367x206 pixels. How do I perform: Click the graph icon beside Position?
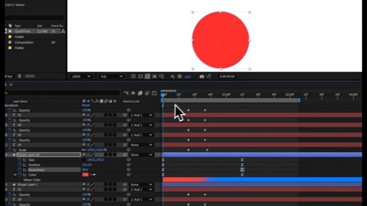25,165
